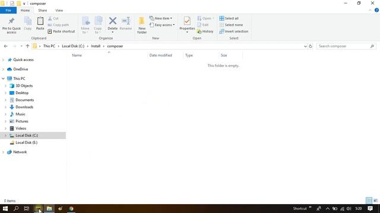Screen dimensions: 380x213
Task: Open Windows Start menu
Action: 5,209
